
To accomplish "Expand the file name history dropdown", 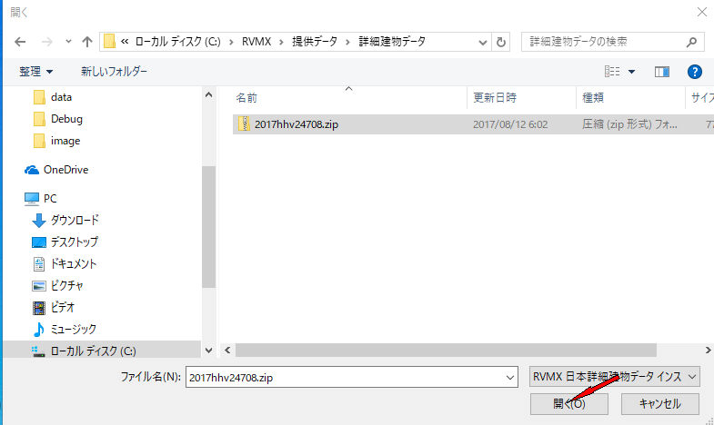I will [x=509, y=376].
